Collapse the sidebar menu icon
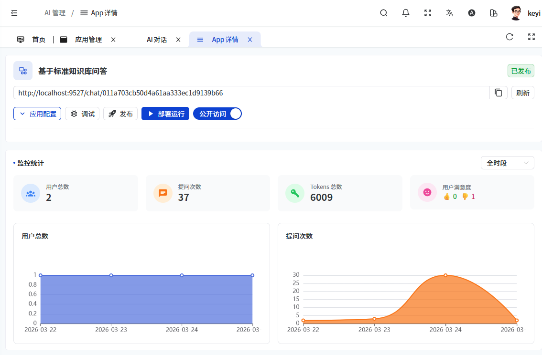 [14, 13]
